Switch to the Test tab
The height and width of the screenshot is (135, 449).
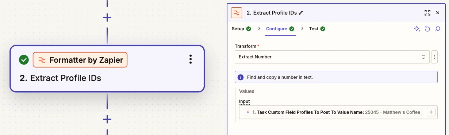(317, 29)
